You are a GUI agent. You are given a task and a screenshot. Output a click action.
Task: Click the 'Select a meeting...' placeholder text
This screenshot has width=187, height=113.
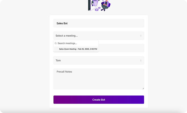click(x=67, y=36)
